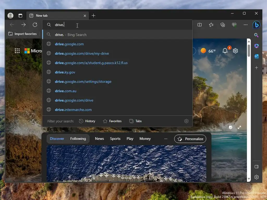Click the Personalize button
Screen dimensions: 267x200
coord(190,139)
